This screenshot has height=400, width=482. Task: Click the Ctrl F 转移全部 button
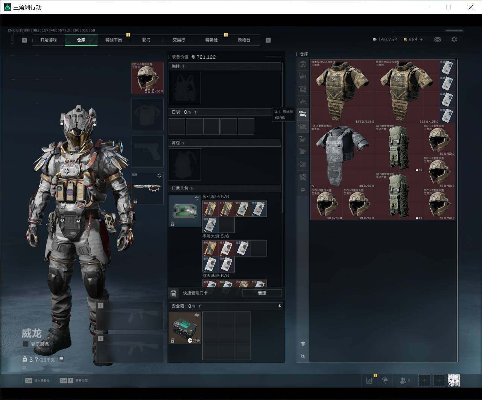coord(74,380)
